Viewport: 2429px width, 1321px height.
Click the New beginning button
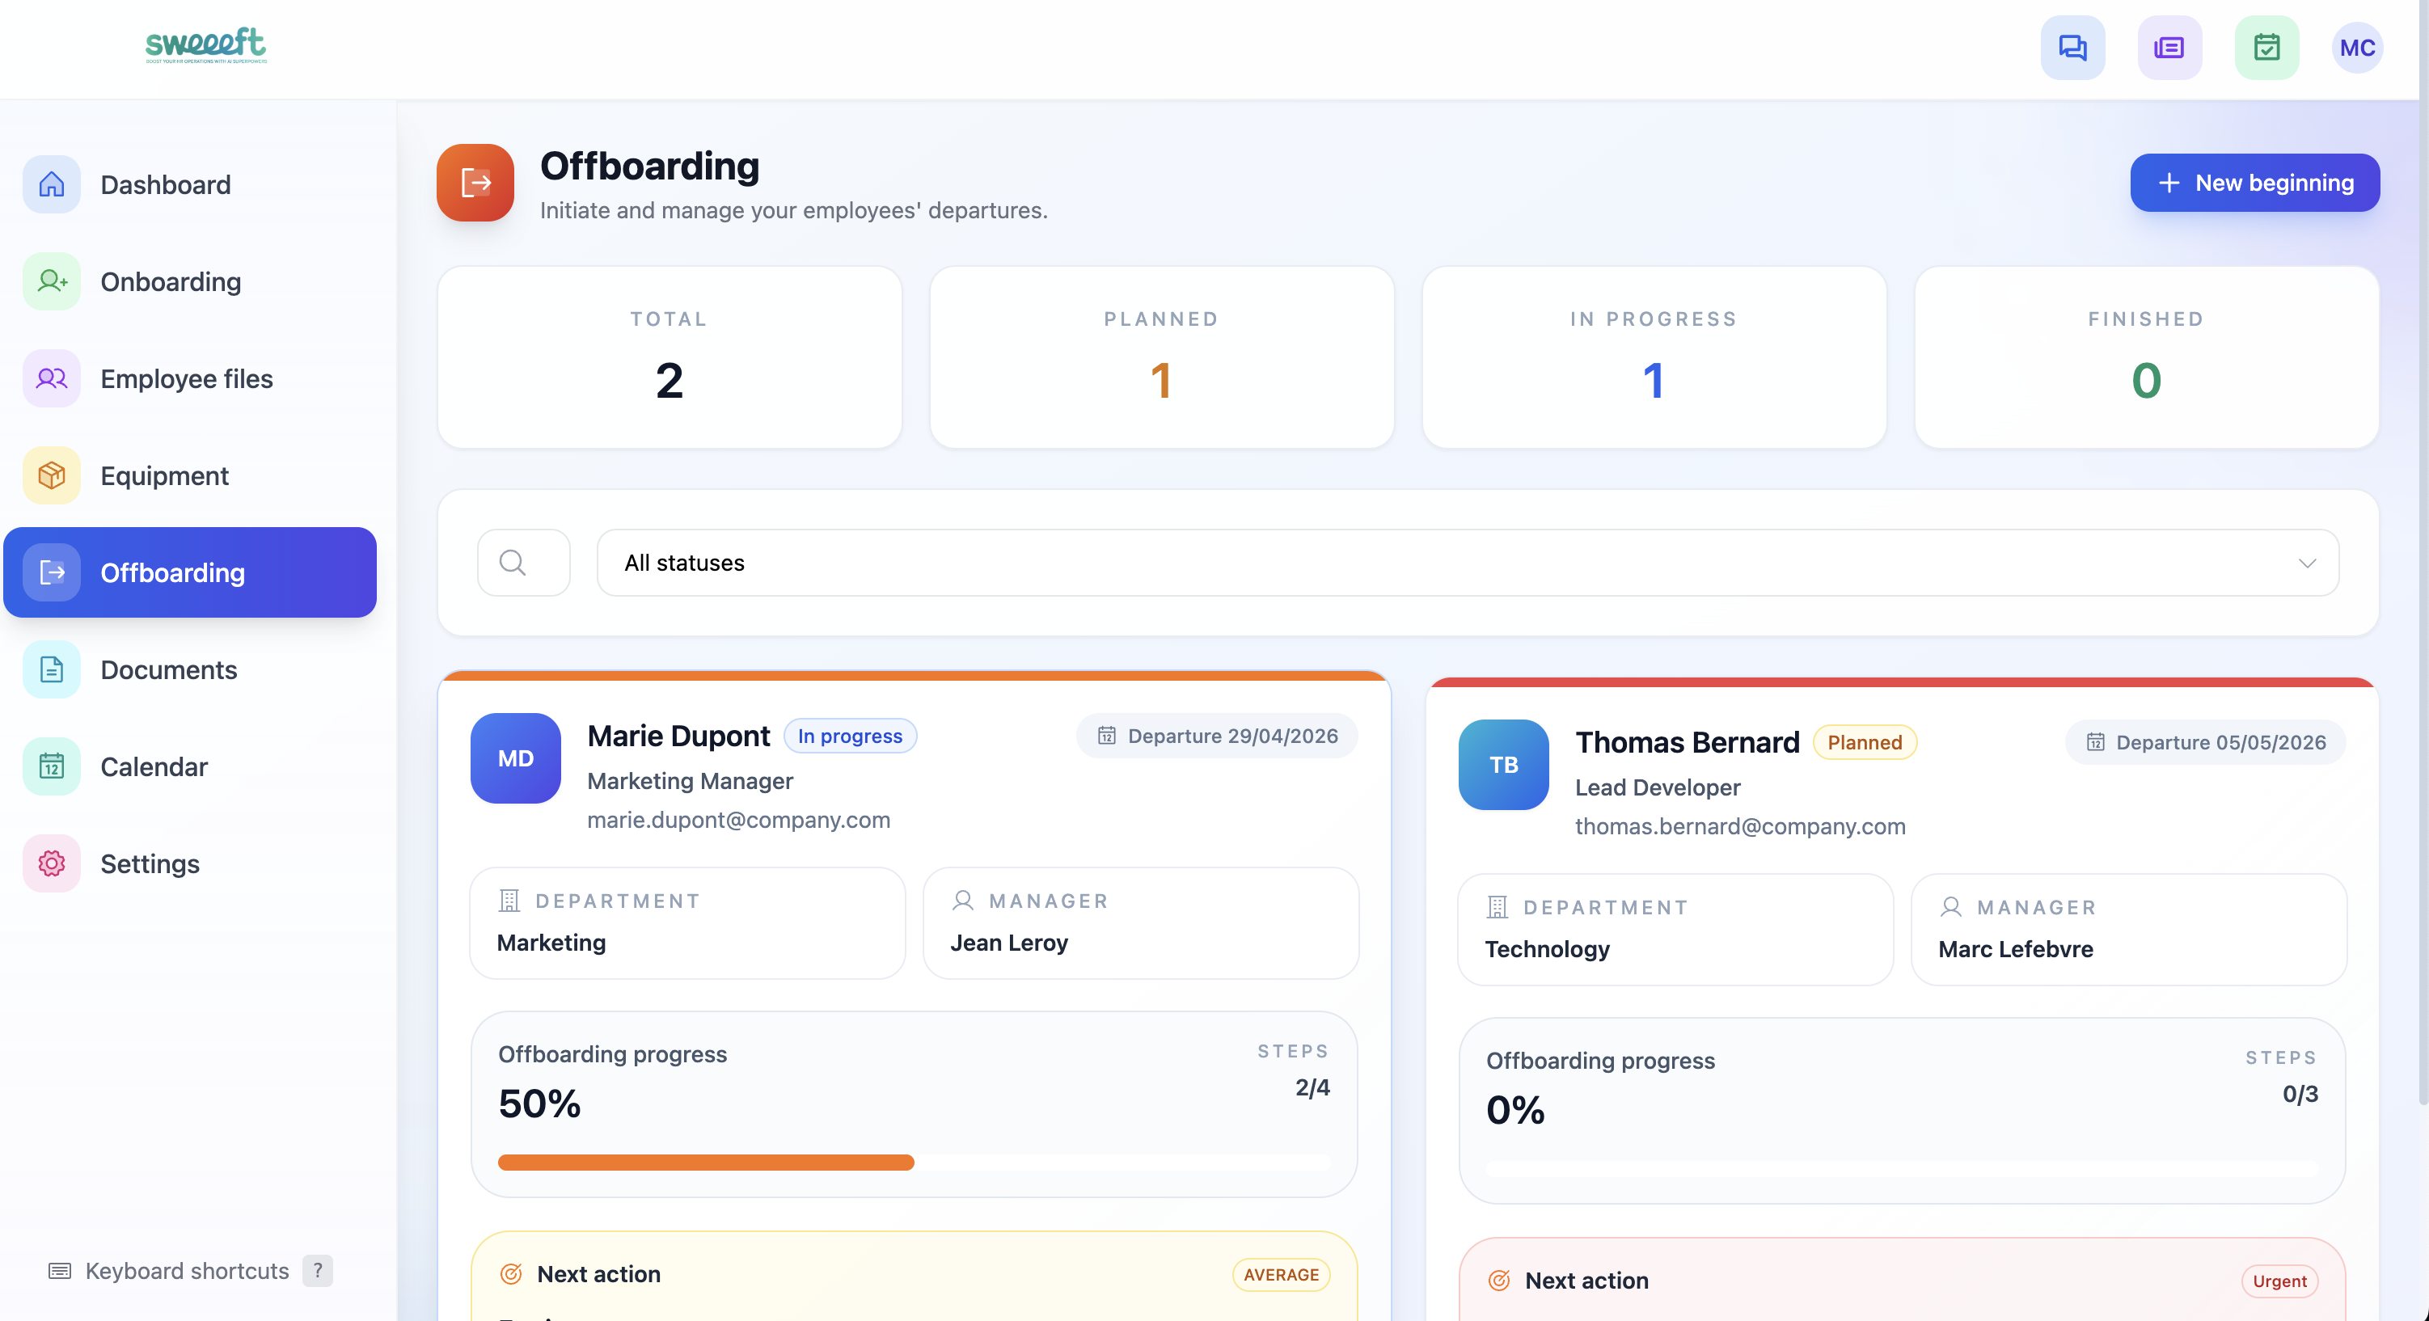tap(2254, 183)
